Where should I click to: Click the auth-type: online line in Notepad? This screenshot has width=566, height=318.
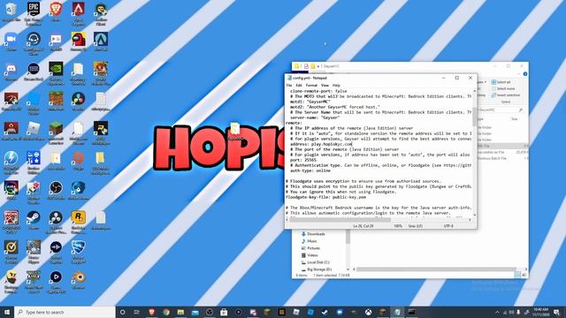click(x=310, y=170)
